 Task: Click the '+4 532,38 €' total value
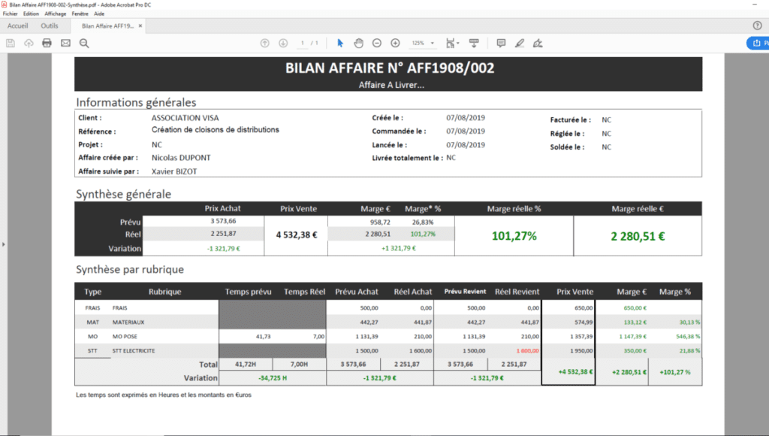[x=575, y=371]
